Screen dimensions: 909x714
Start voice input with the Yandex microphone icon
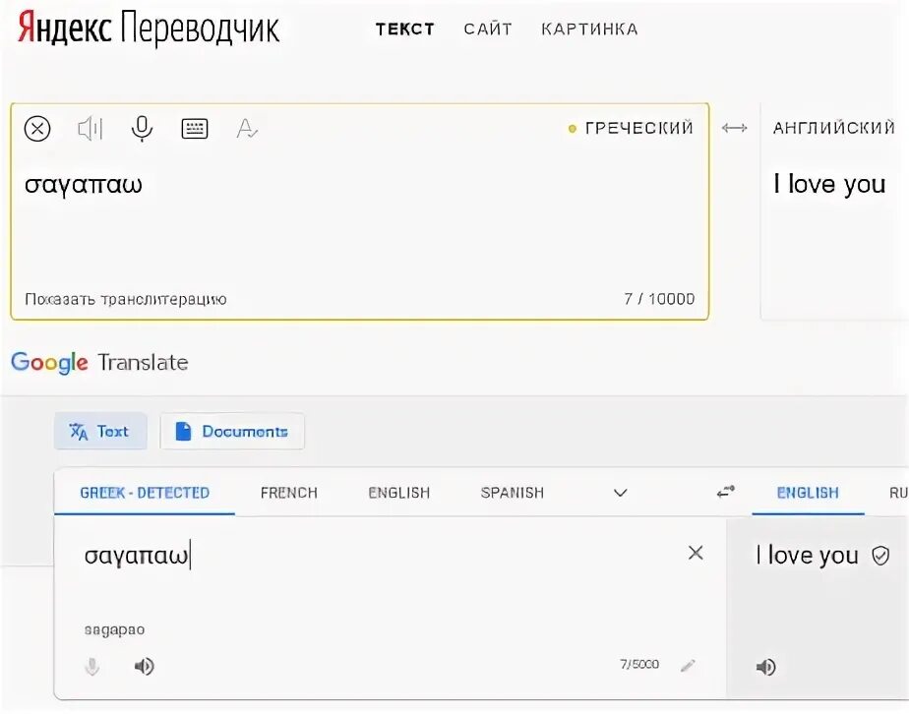click(142, 128)
